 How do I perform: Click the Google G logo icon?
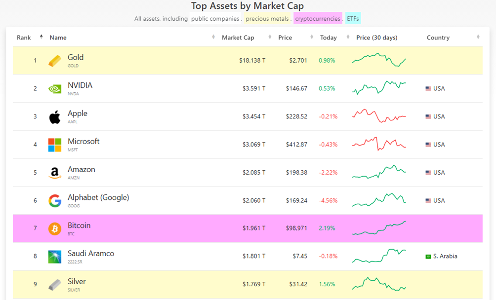click(x=55, y=201)
